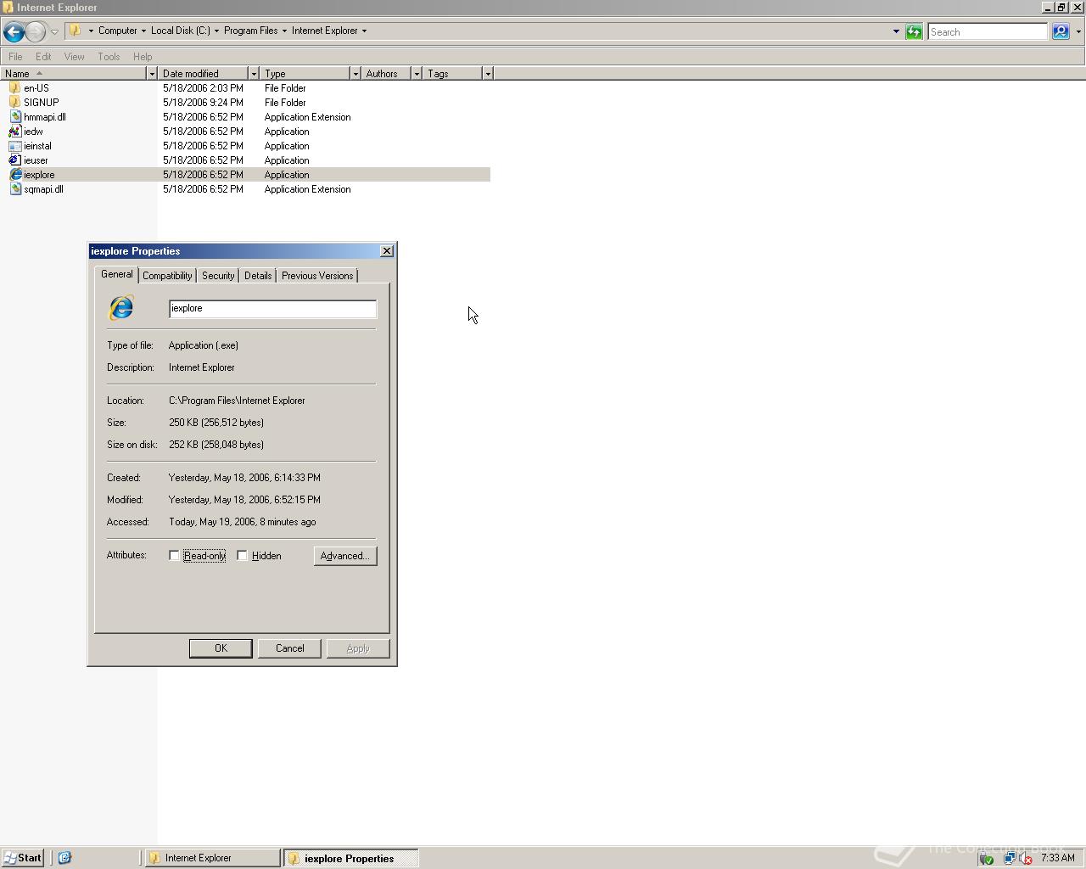Image resolution: width=1086 pixels, height=869 pixels.
Task: Switch to the Security tab
Action: coord(218,276)
